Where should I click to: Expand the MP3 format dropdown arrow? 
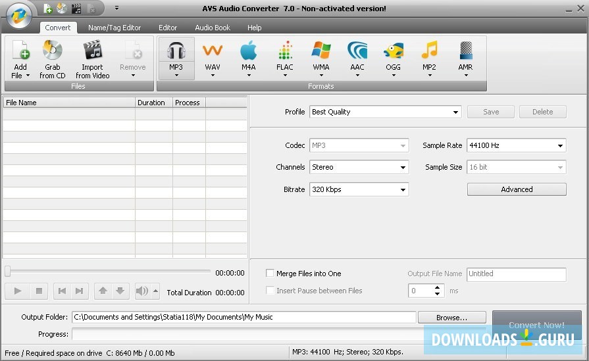(x=176, y=76)
